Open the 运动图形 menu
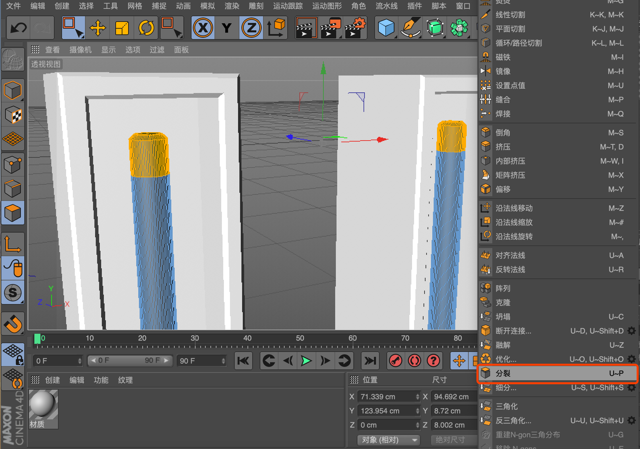 [327, 6]
